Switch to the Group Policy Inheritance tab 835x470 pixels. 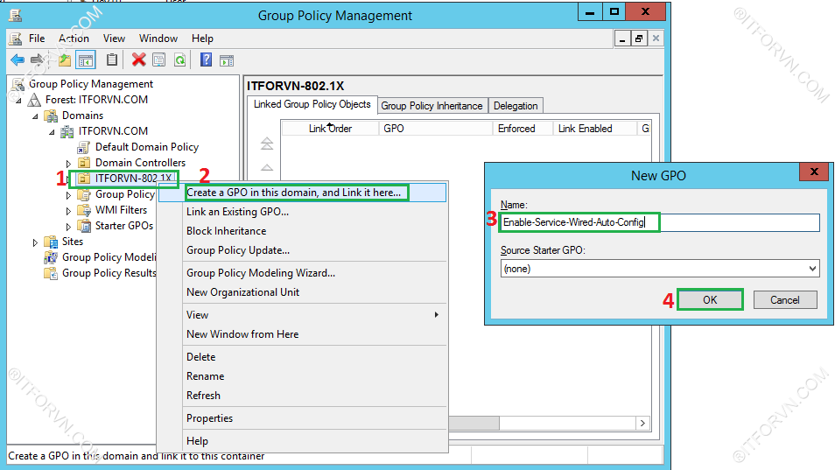pos(432,106)
